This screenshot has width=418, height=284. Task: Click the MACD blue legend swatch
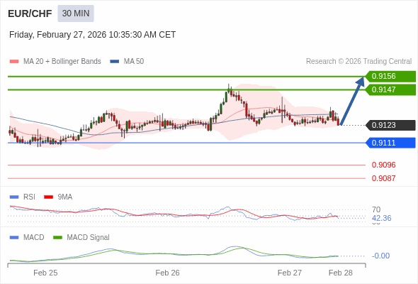tap(14, 238)
